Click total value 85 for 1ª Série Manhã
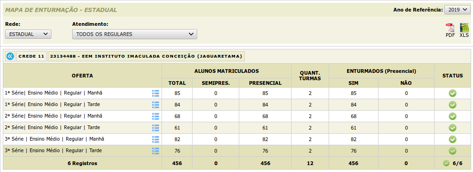This screenshot has width=473, height=172. (x=177, y=93)
